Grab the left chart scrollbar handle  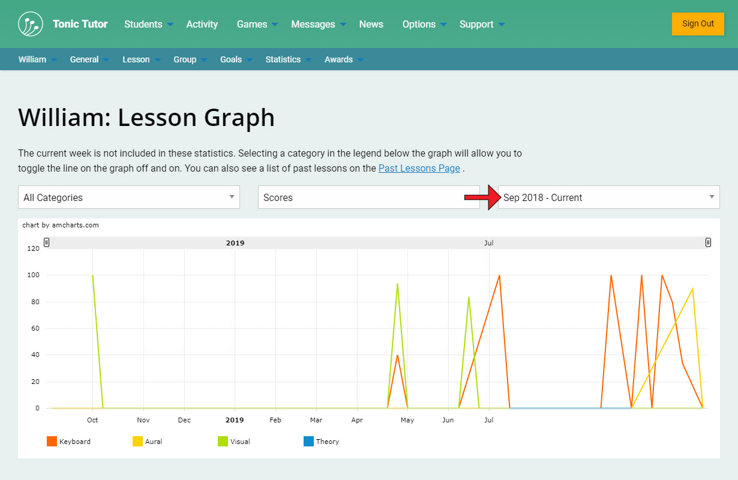(47, 242)
